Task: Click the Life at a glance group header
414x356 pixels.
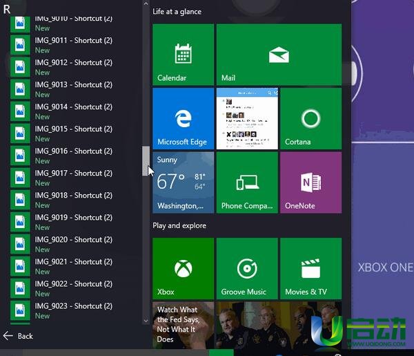Action: 177,12
